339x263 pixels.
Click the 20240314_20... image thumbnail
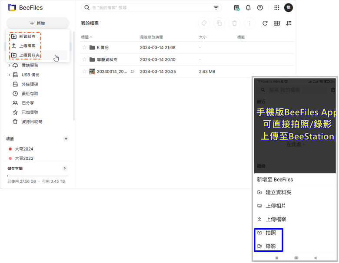(x=92, y=72)
